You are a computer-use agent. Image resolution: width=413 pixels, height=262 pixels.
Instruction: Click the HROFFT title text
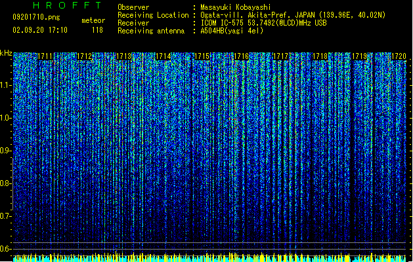click(x=67, y=5)
